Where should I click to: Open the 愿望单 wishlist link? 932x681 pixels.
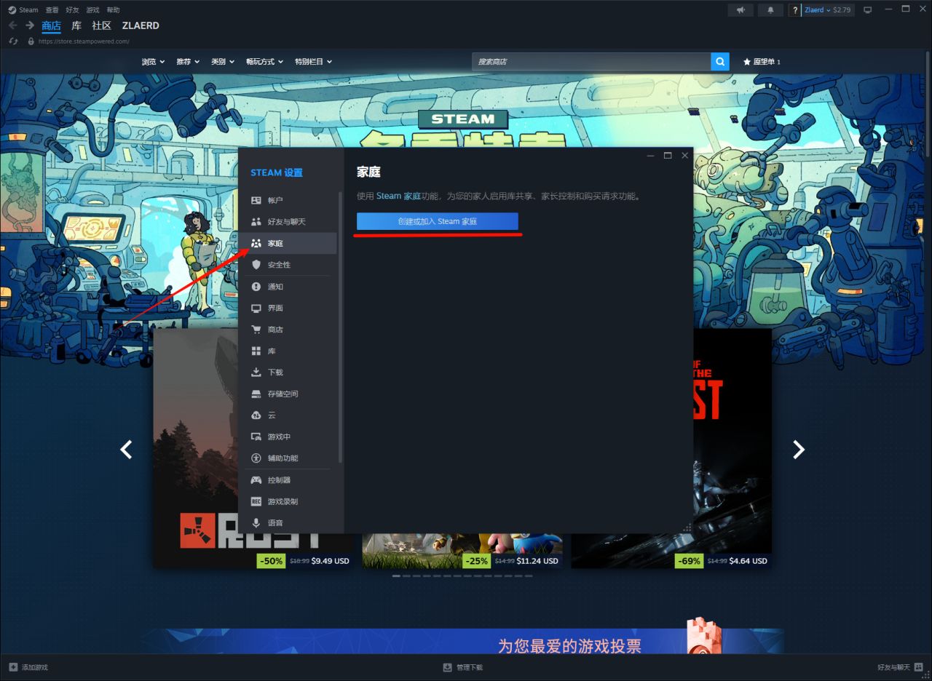tap(762, 62)
